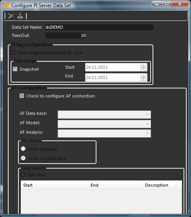Open the AF Analysis dropdown

coord(104,133)
